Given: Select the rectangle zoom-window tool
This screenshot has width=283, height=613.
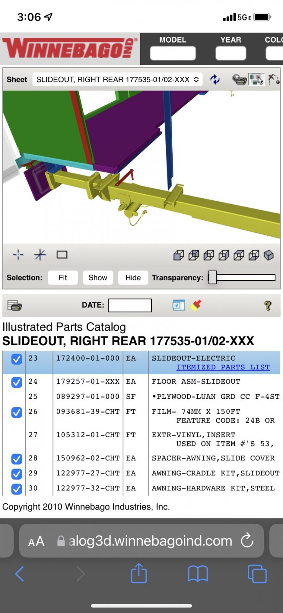Looking at the screenshot, I should point(62,255).
